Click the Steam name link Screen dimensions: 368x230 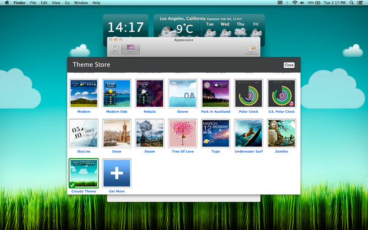(x=150, y=152)
